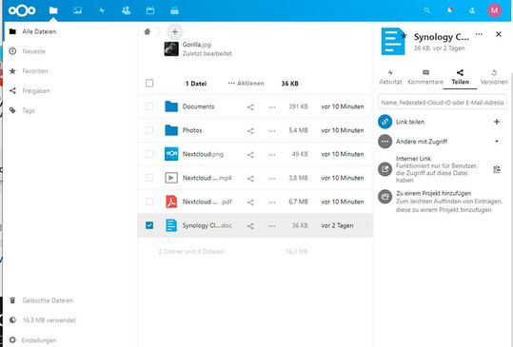Share the Synology doc file

[x=250, y=225]
